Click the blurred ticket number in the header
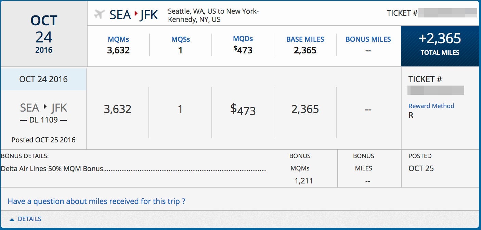This screenshot has height=230, width=481. 448,13
